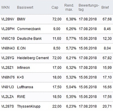Select the Commerzbank WKN VL28PH
Screen dimensions: 113x111
coord(8,29)
